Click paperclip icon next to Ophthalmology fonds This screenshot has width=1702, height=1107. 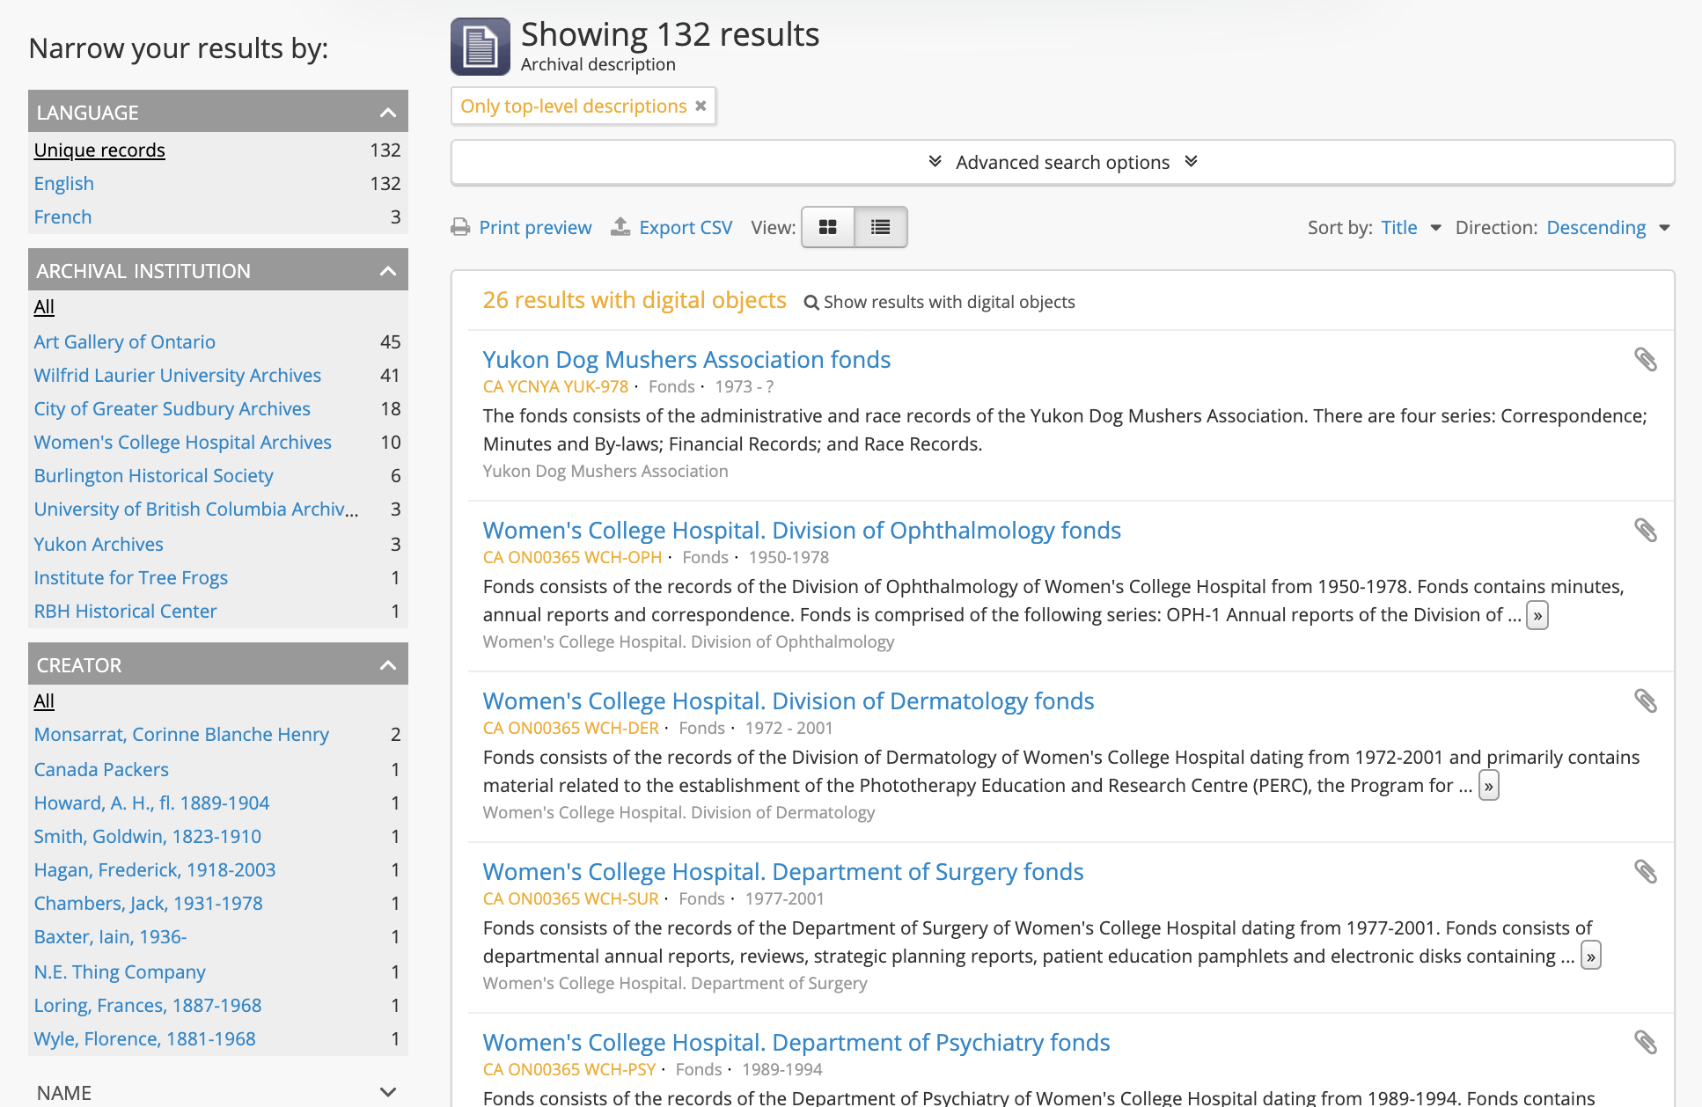tap(1645, 530)
